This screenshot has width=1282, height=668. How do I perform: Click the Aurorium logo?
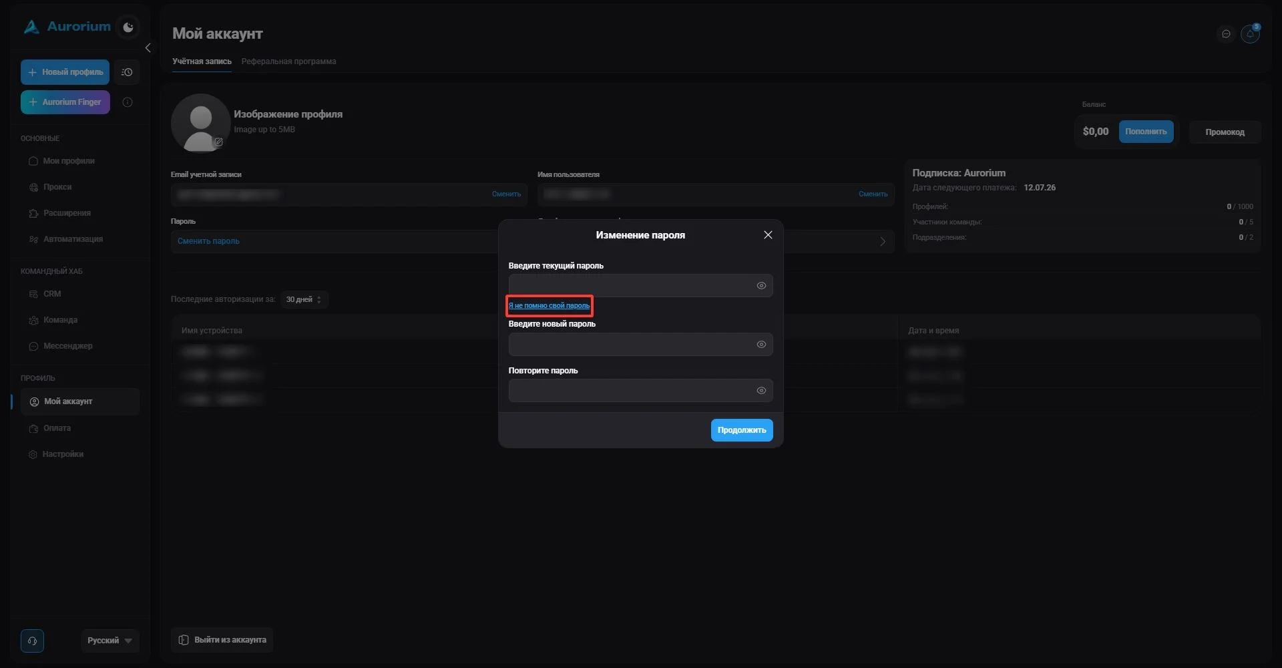[67, 27]
